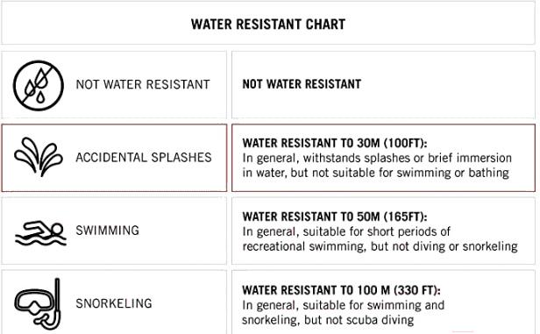Click the WATER RESISTANT TO 100 M heading
This screenshot has height=334, width=540.
[x=341, y=290]
